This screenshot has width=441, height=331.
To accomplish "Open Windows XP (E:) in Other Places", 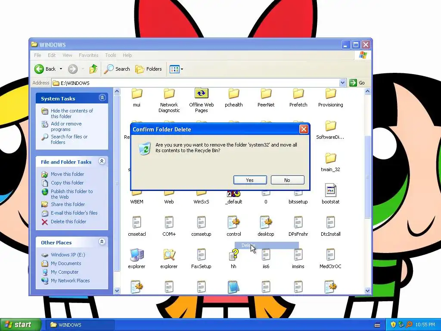I will click(68, 255).
